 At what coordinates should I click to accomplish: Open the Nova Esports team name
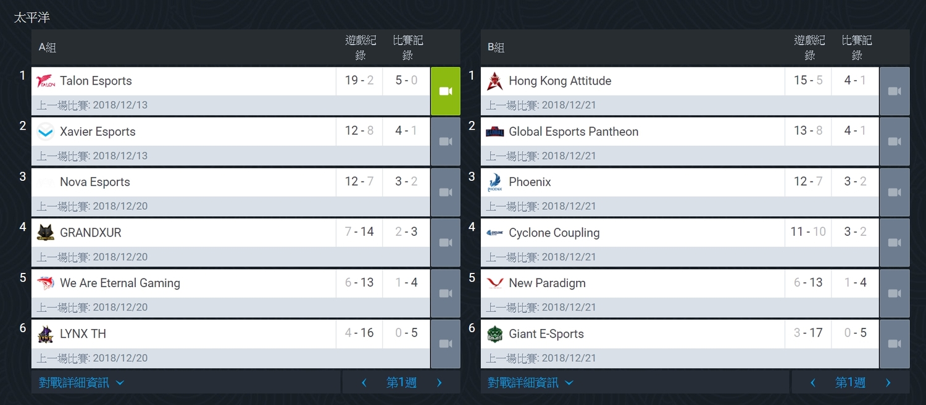pyautogui.click(x=95, y=182)
